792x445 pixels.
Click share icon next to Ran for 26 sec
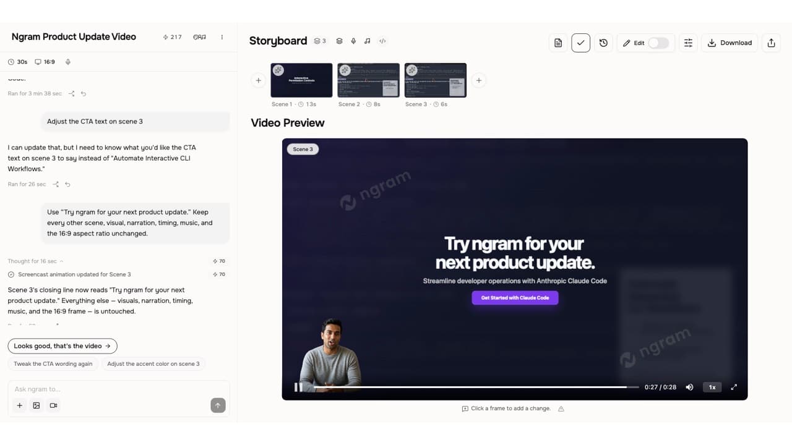[56, 184]
